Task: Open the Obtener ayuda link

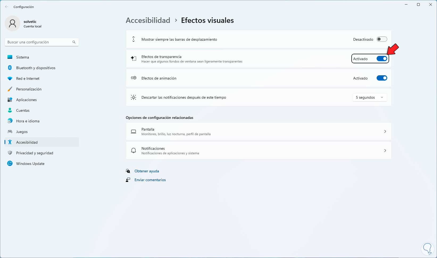Action: [147, 171]
